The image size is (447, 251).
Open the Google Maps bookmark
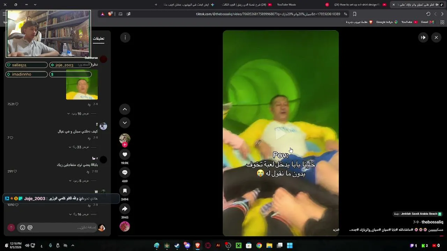(x=387, y=22)
